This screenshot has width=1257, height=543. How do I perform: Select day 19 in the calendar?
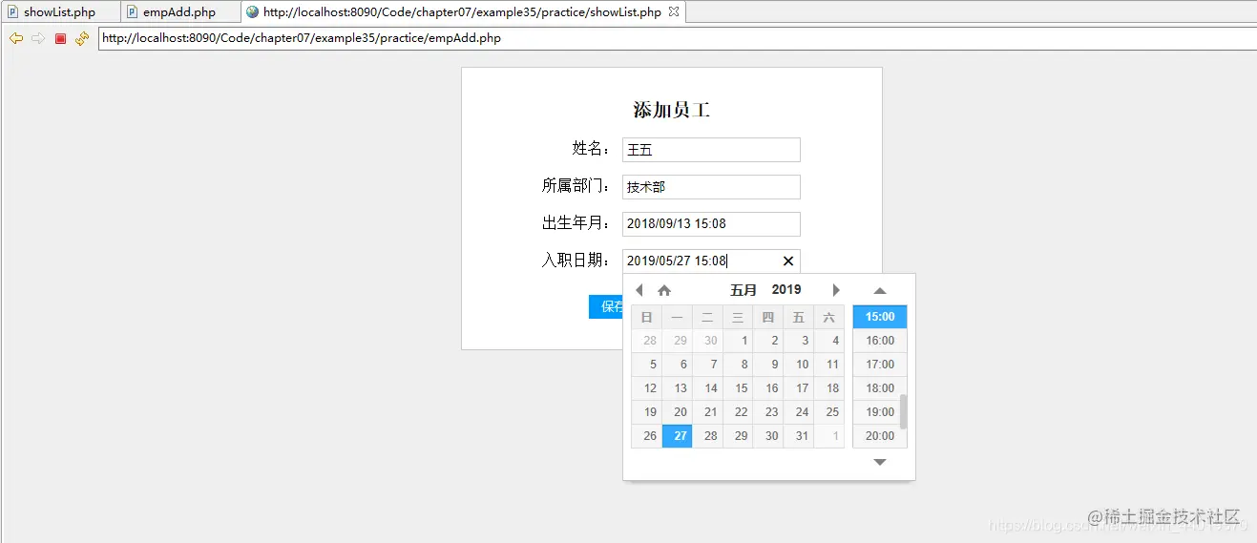(647, 412)
